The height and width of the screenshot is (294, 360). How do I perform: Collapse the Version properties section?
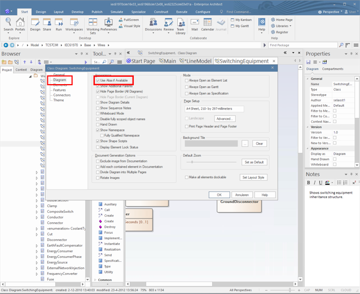(308, 127)
